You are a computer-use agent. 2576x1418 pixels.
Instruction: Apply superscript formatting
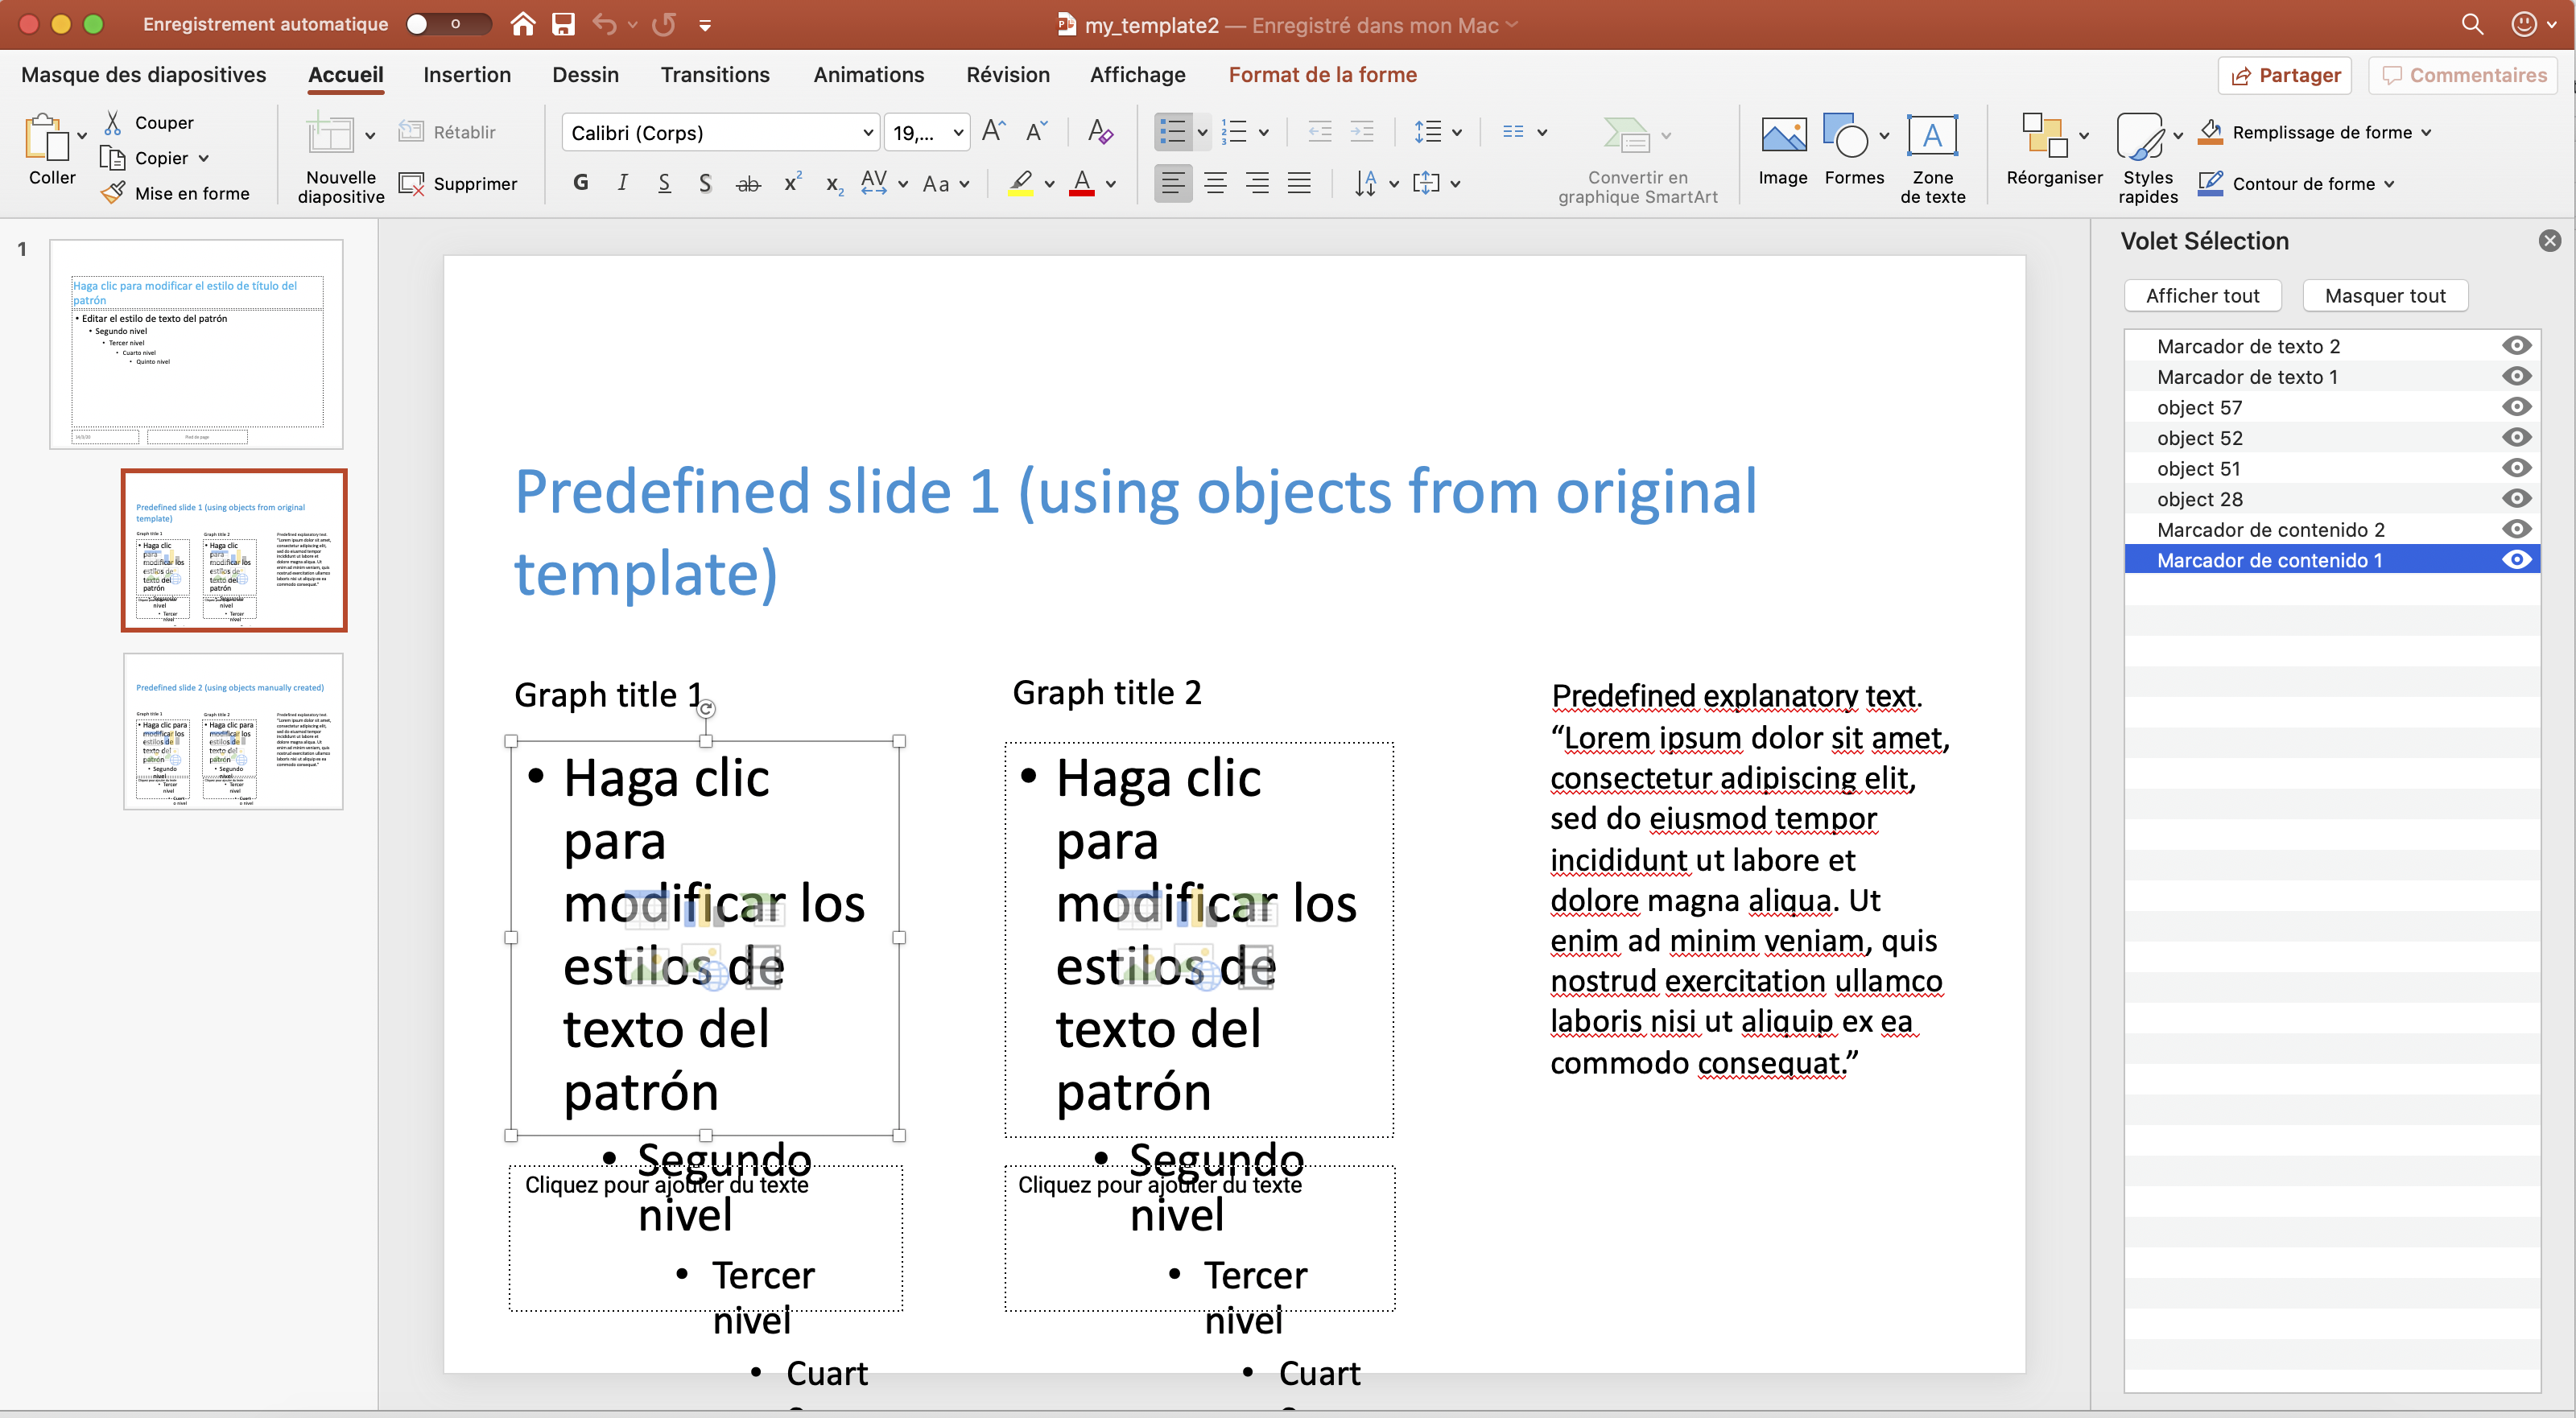(791, 182)
